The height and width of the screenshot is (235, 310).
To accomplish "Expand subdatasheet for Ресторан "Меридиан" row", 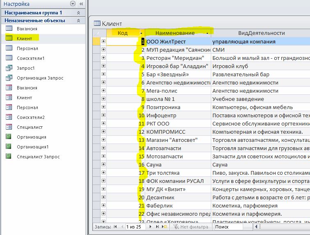I will pyautogui.click(x=103, y=57).
